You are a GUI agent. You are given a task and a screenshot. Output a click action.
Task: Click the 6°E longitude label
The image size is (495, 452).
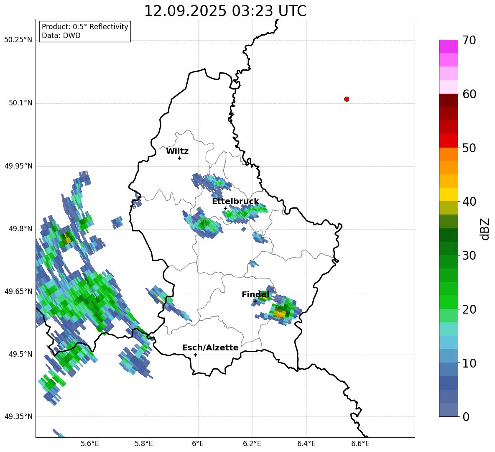[198, 444]
